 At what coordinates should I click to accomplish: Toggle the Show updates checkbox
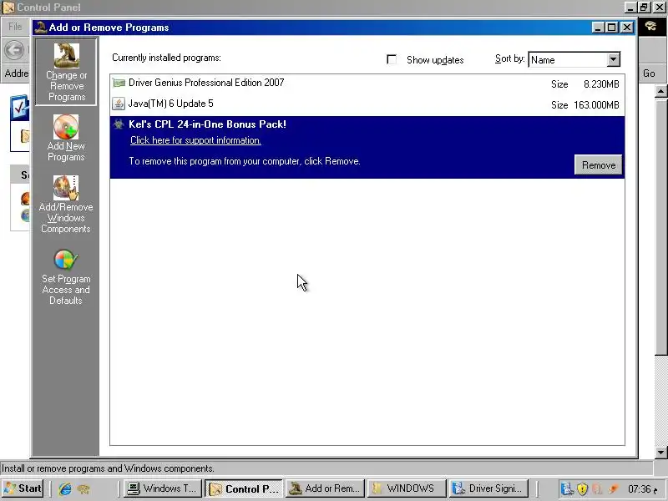click(391, 59)
